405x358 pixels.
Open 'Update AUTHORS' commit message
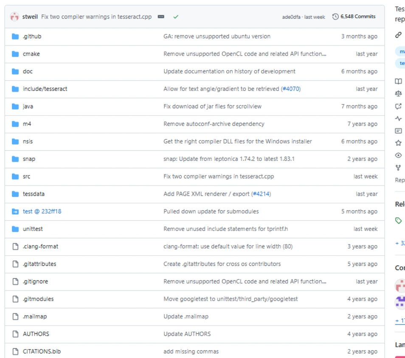187,334
